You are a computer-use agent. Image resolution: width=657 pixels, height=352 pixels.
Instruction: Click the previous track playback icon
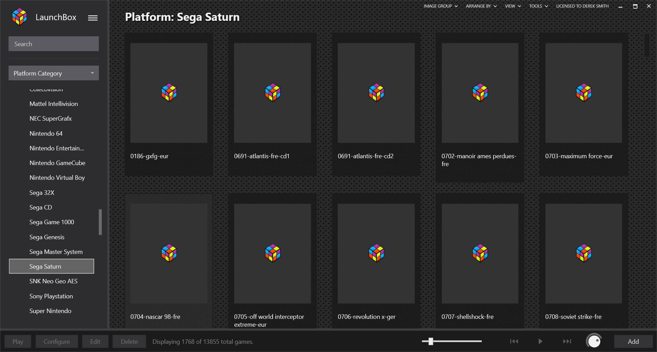click(514, 341)
